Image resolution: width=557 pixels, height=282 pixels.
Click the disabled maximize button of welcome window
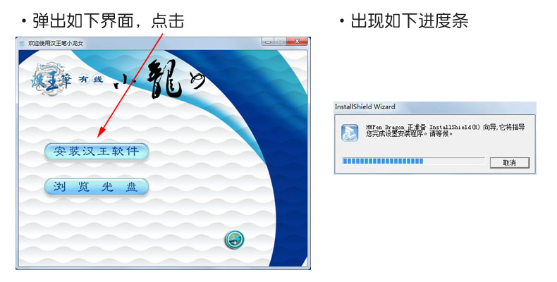(x=281, y=42)
